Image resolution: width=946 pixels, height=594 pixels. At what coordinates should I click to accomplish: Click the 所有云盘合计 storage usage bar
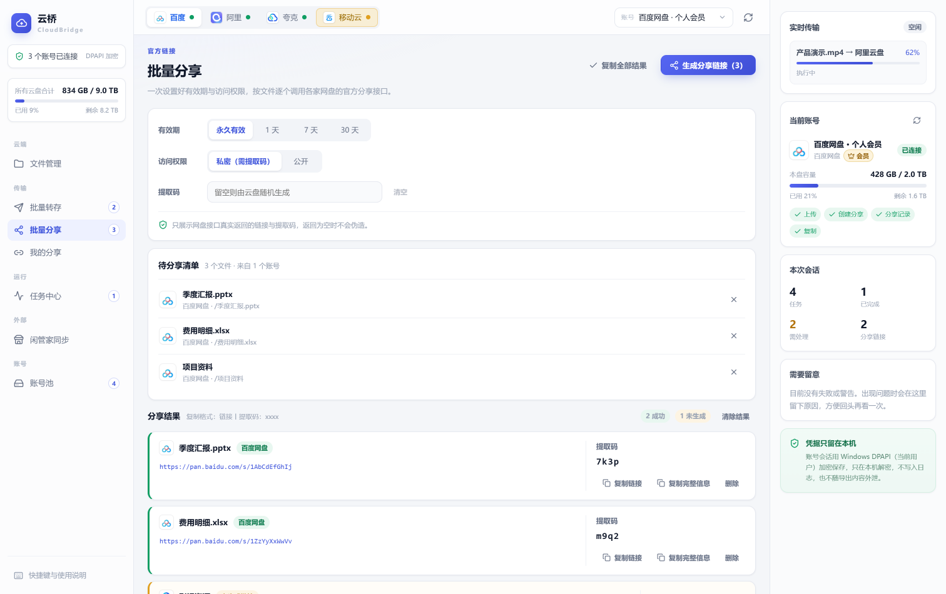(66, 101)
